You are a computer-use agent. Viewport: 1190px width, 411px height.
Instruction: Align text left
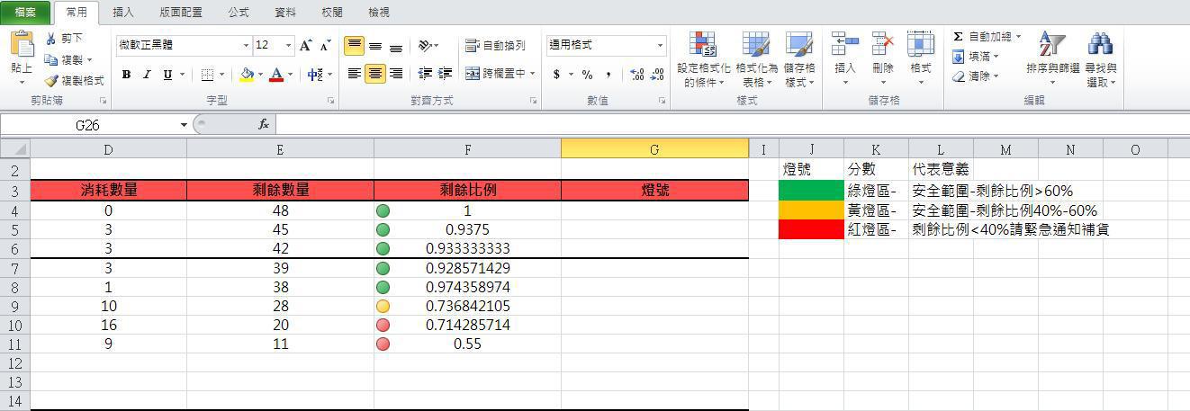[355, 74]
